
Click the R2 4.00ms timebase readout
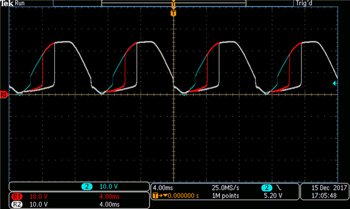(x=109, y=204)
